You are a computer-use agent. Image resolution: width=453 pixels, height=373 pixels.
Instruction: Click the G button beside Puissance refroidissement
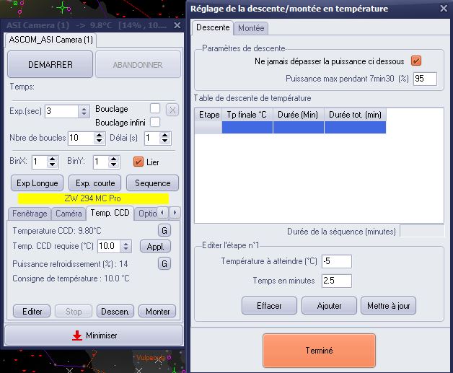pyautogui.click(x=164, y=263)
